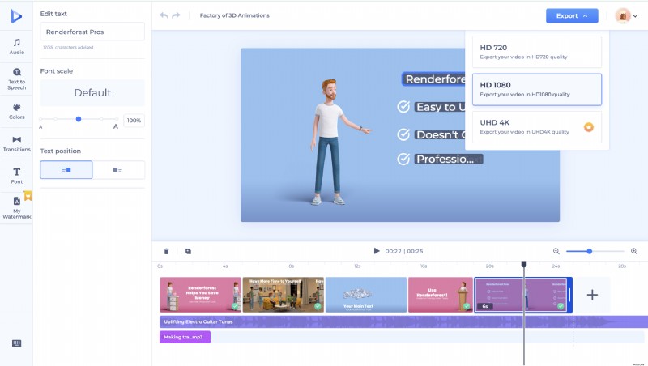Click the keyboard shortcuts icon

pyautogui.click(x=16, y=343)
